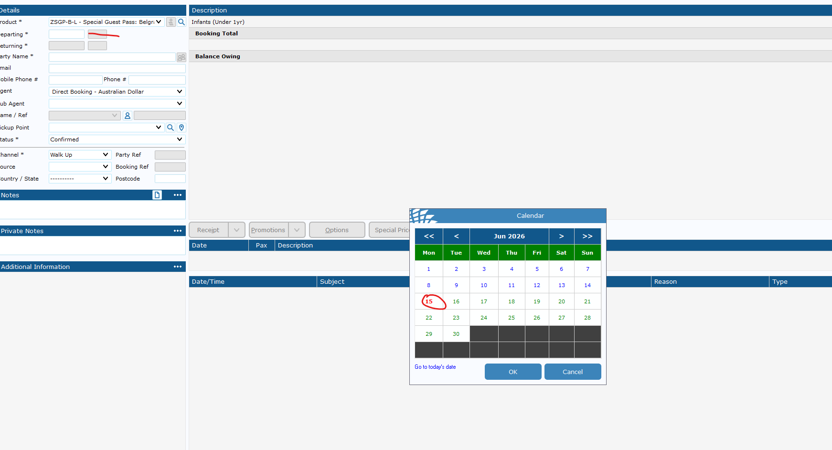Open the party lookup people icon
Image resolution: width=832 pixels, height=450 pixels.
point(181,57)
